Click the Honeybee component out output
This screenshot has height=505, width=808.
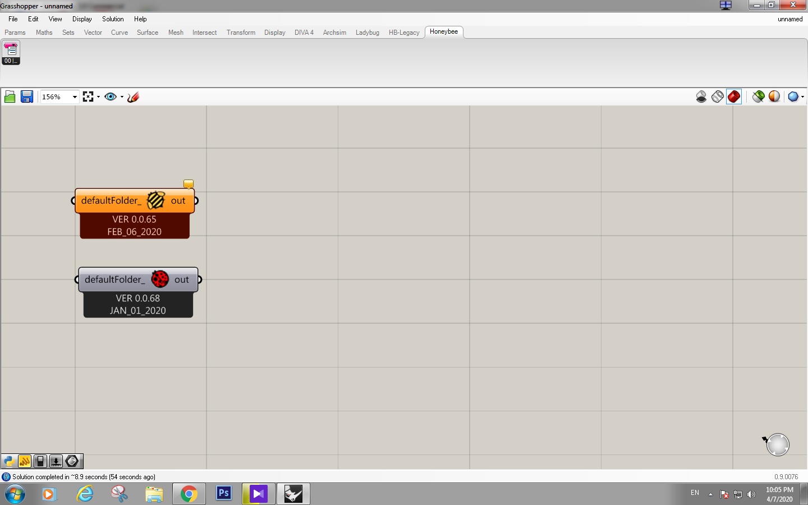[178, 201]
